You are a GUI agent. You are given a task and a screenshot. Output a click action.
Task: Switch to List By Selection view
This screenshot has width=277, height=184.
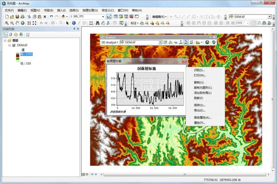(x=21, y=35)
